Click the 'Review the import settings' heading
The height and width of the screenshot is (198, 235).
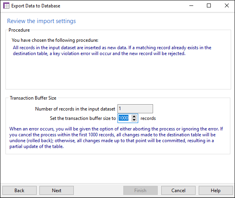(41, 21)
